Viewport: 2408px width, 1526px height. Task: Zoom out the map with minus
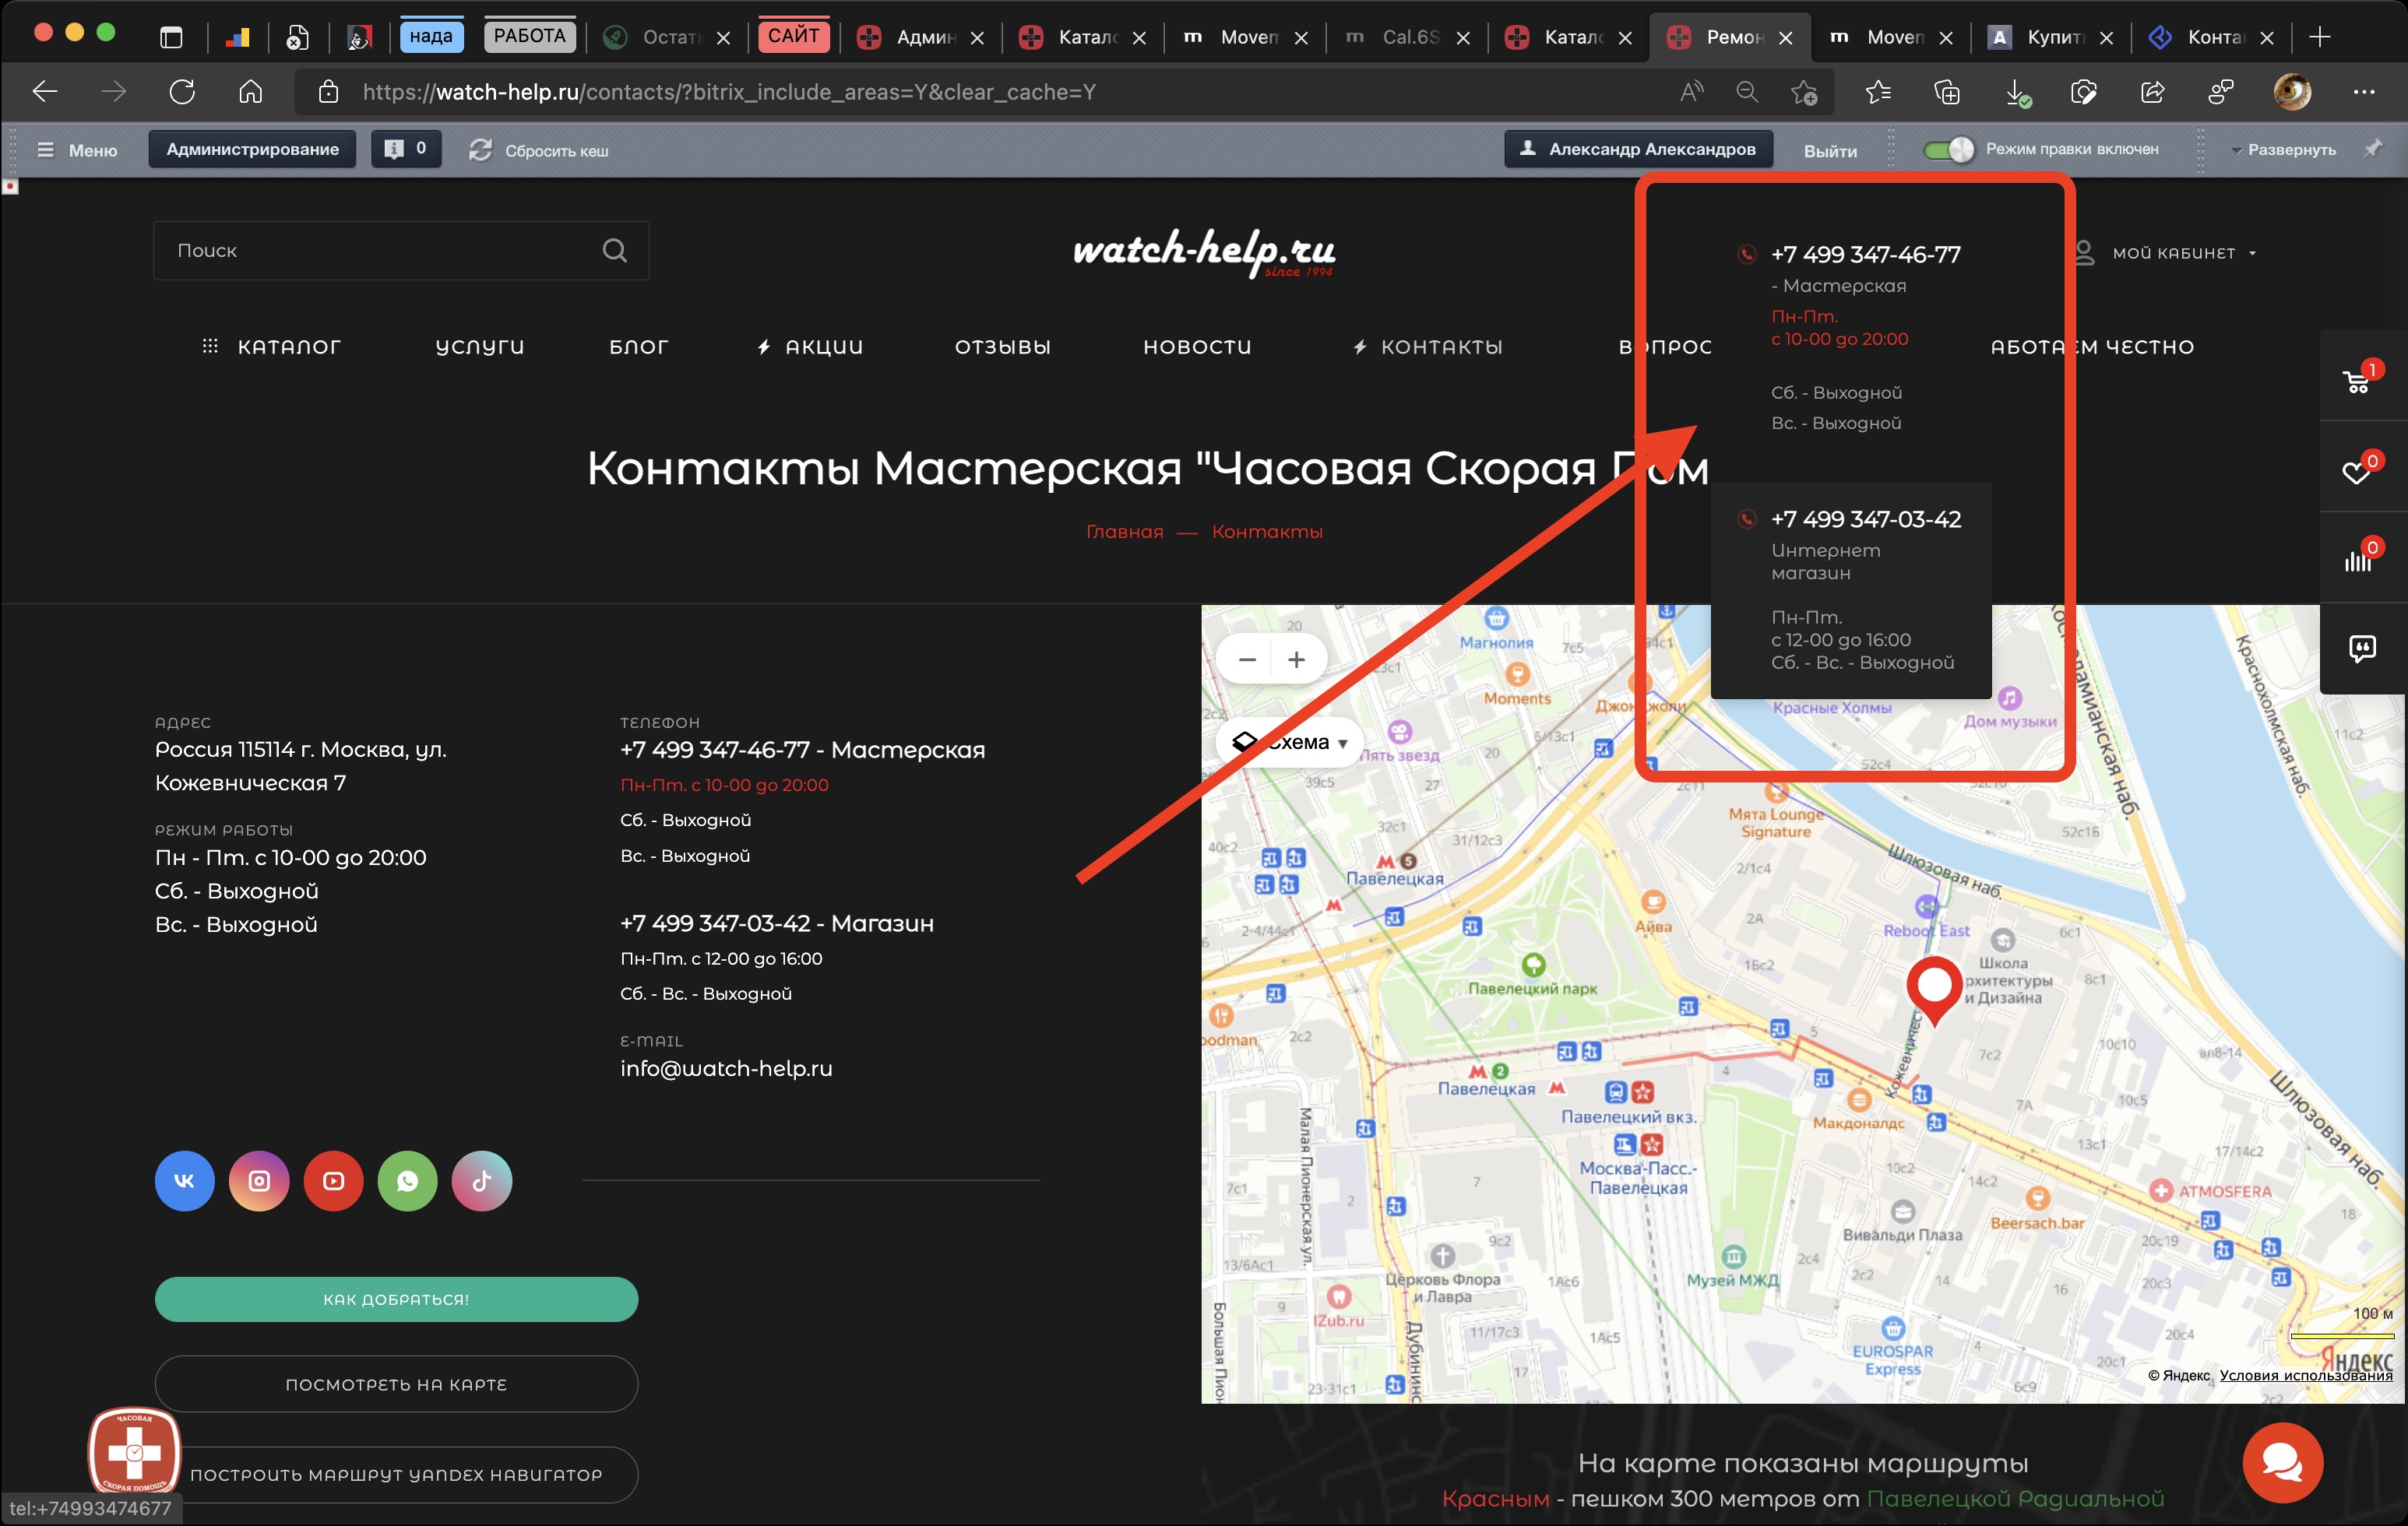[x=1247, y=660]
